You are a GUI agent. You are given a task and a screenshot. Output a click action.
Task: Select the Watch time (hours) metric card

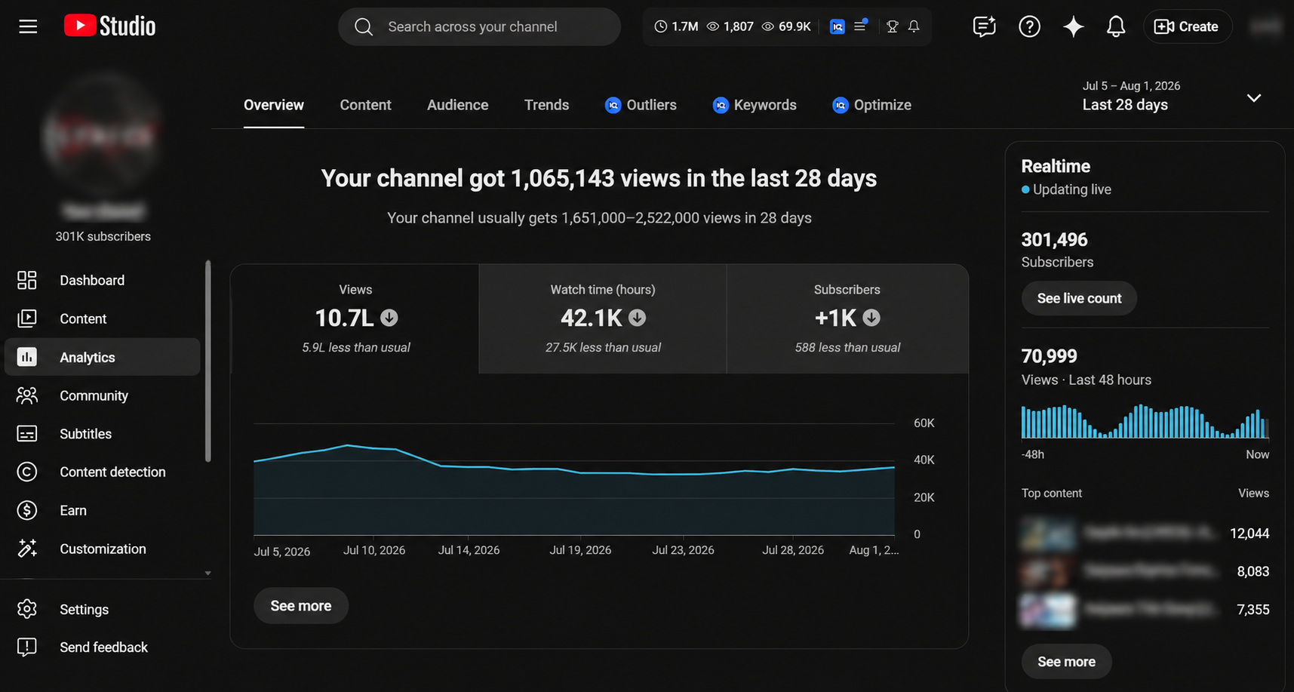(x=603, y=318)
